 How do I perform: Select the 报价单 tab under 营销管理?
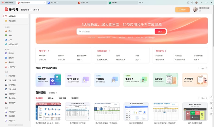pyautogui.click(x=51, y=98)
